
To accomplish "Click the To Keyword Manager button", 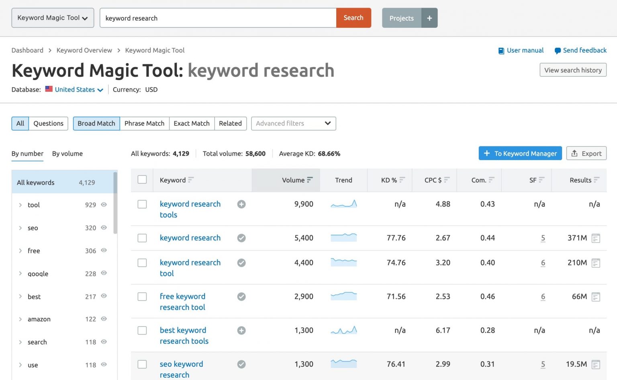I will 520,153.
